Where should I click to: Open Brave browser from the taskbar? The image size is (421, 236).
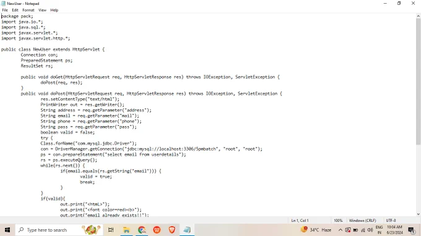click(x=172, y=230)
